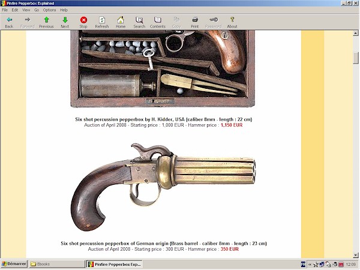360x270 pixels.
Task: Click the printer-shaped tray icon
Action: pyautogui.click(x=335, y=265)
